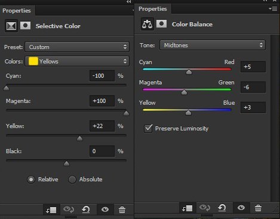This screenshot has height=219, width=280.
Task: Click the Yellow-Blue slider handle
Action: pos(188,112)
